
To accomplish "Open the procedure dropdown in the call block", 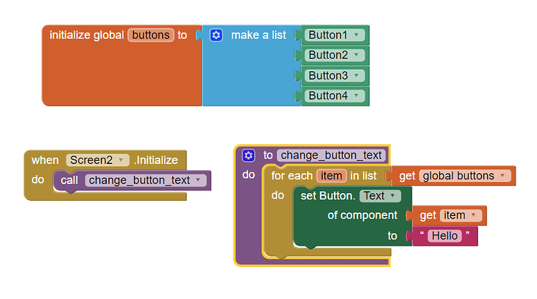I will pyautogui.click(x=199, y=181).
